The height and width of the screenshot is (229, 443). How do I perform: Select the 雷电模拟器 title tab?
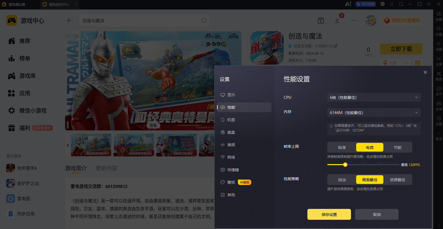(17, 4)
